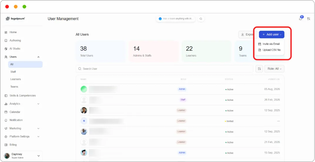Click the Analytics bar chart icon
315x162 pixels.
point(6,104)
